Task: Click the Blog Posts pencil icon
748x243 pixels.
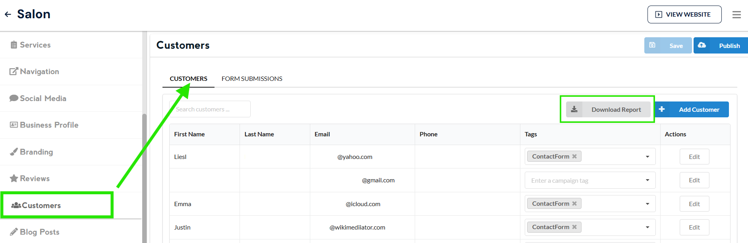Action: click(x=14, y=232)
